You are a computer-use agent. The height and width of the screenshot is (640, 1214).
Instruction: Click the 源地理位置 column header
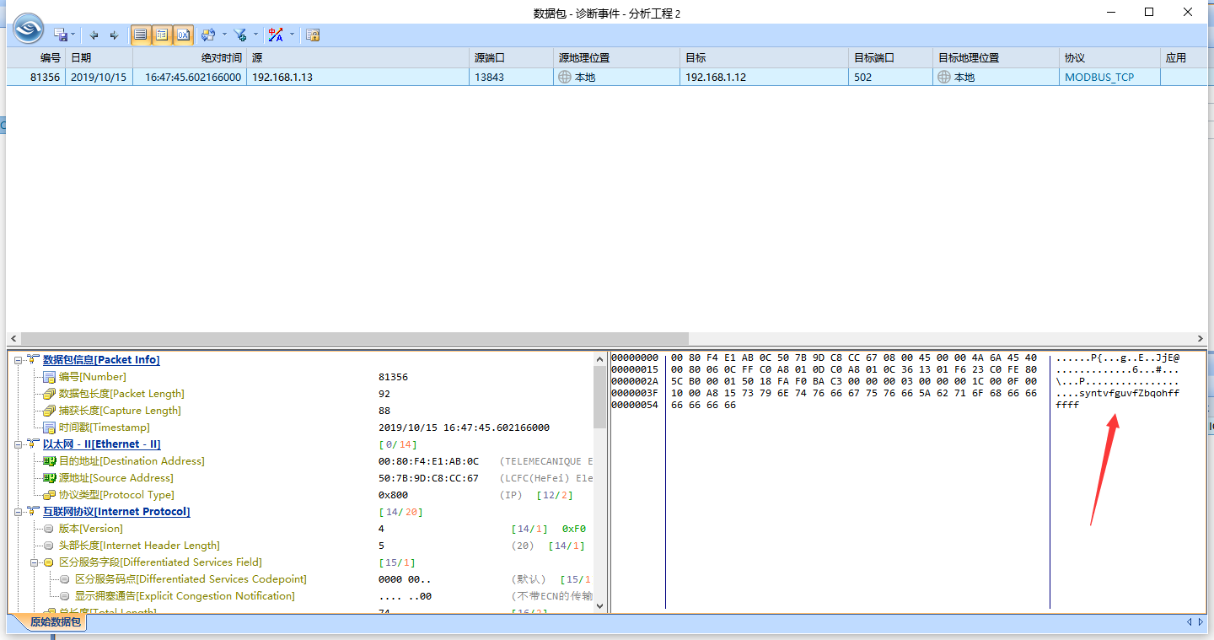(x=616, y=58)
